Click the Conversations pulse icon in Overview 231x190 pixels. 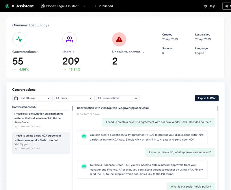click(19, 39)
